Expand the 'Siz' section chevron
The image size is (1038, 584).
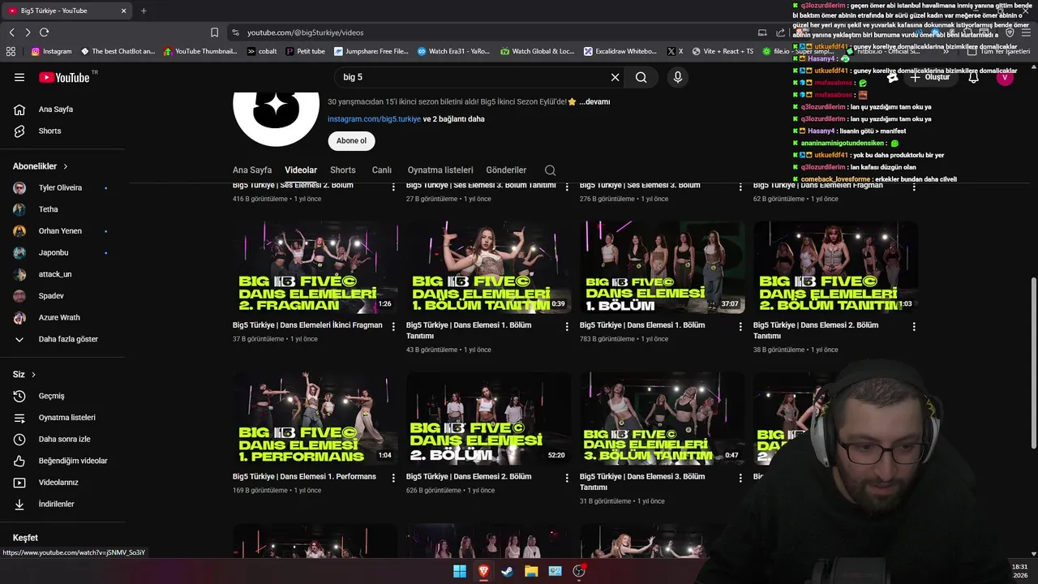[33, 375]
